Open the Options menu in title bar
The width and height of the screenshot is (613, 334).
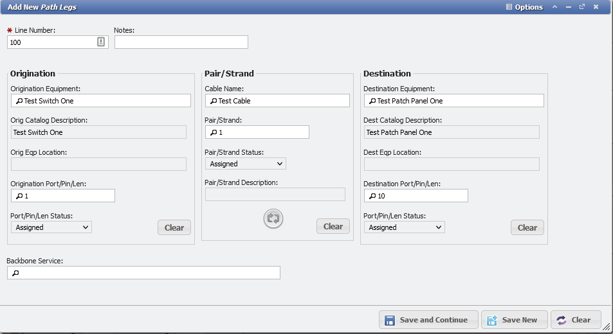(524, 7)
